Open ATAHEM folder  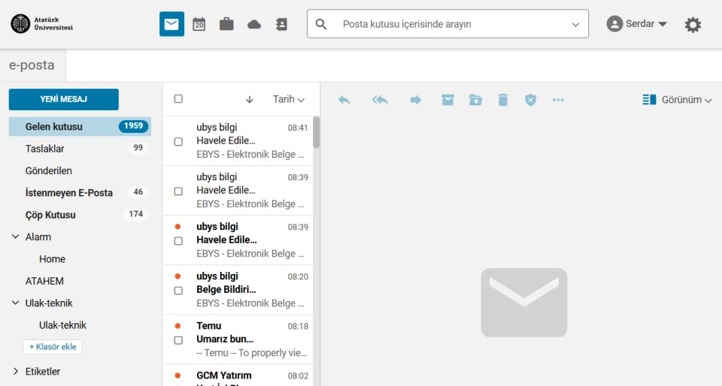[44, 281]
